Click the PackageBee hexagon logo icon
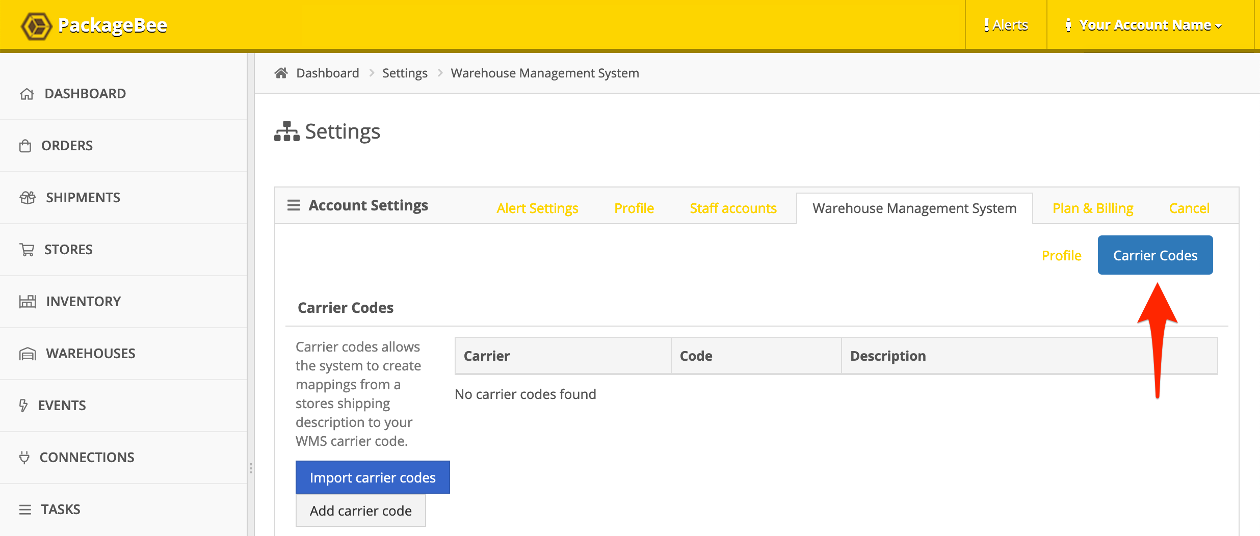The image size is (1260, 536). pyautogui.click(x=36, y=25)
